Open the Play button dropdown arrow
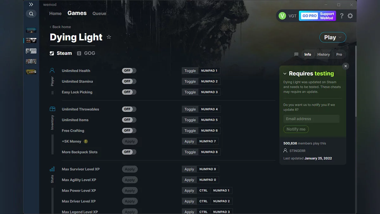380x214 pixels. (x=339, y=37)
